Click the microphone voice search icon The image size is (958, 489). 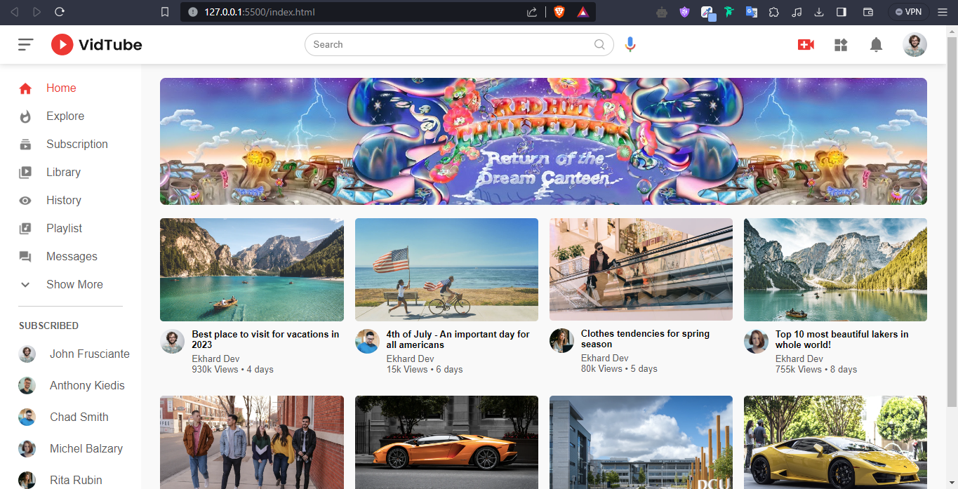pyautogui.click(x=630, y=44)
